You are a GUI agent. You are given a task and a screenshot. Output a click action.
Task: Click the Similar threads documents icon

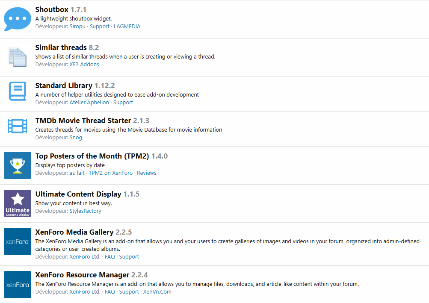coord(18,57)
